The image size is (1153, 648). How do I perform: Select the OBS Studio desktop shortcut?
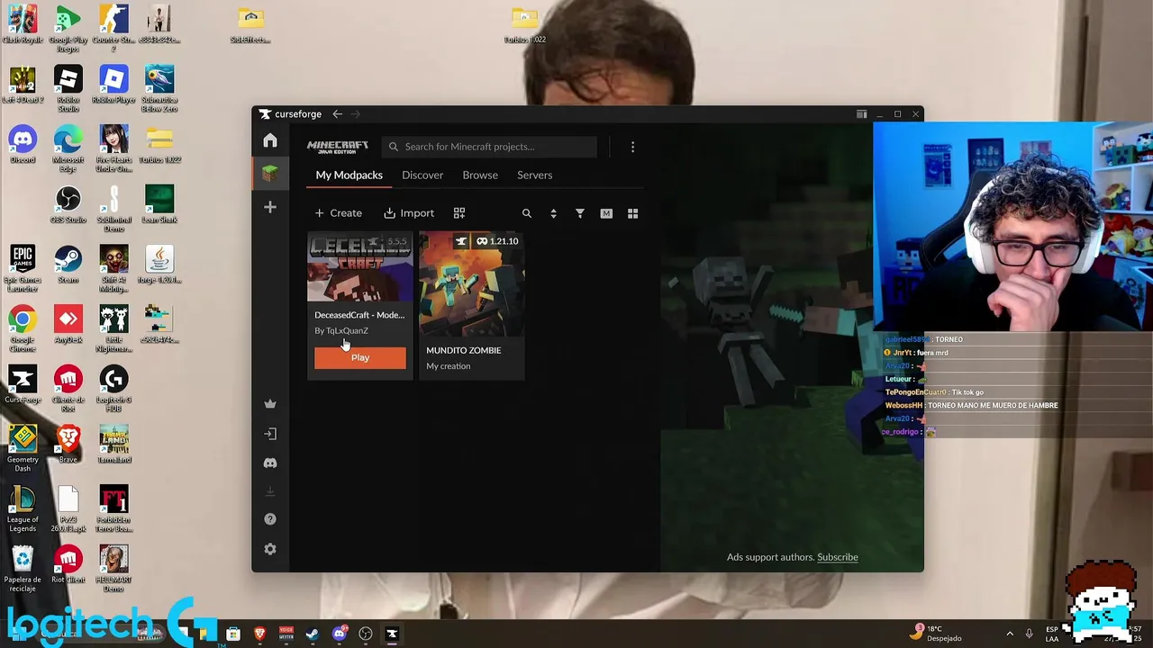tap(68, 205)
